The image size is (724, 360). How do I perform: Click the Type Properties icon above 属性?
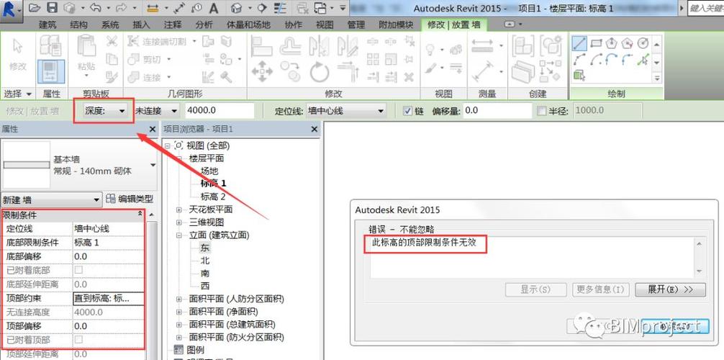pos(51,46)
